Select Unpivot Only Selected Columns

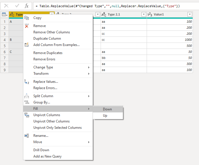point(58,128)
